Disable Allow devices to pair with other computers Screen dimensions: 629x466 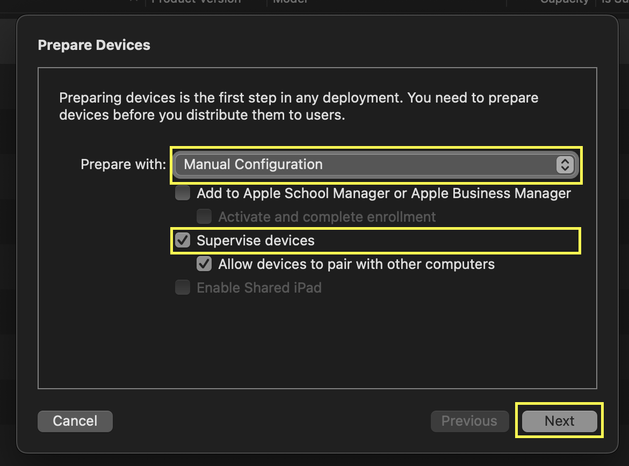click(204, 264)
